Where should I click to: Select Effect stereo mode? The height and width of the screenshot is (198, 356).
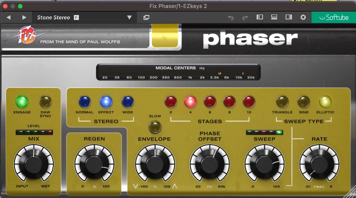coord(106,101)
